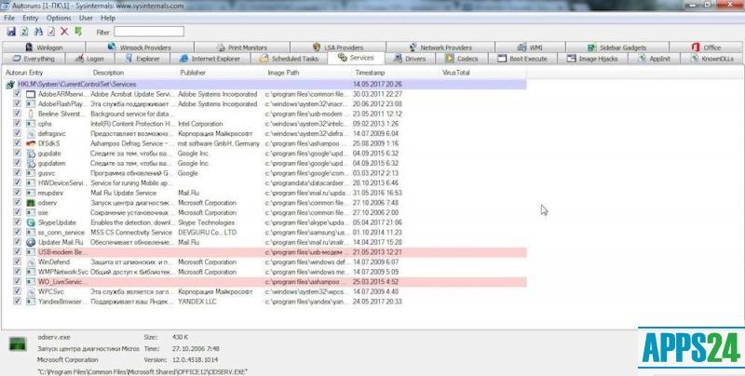Focus the Filter text box

click(149, 32)
